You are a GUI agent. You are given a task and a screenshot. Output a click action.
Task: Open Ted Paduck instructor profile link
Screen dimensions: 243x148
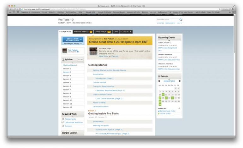click(73, 50)
